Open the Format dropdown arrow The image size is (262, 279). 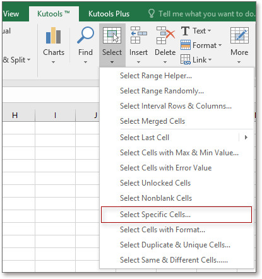click(220, 45)
